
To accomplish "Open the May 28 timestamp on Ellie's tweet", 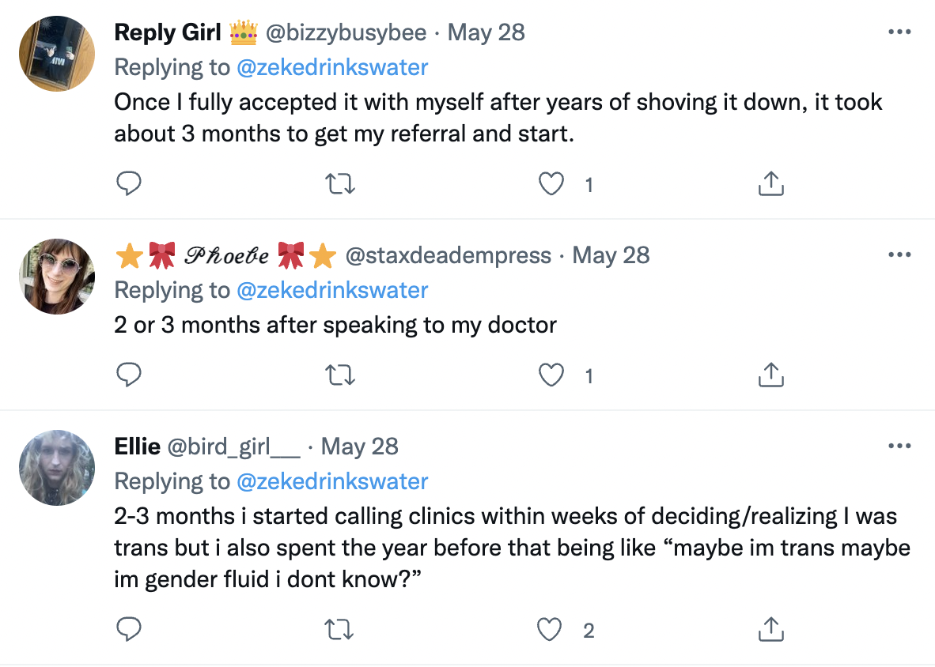I will (360, 447).
